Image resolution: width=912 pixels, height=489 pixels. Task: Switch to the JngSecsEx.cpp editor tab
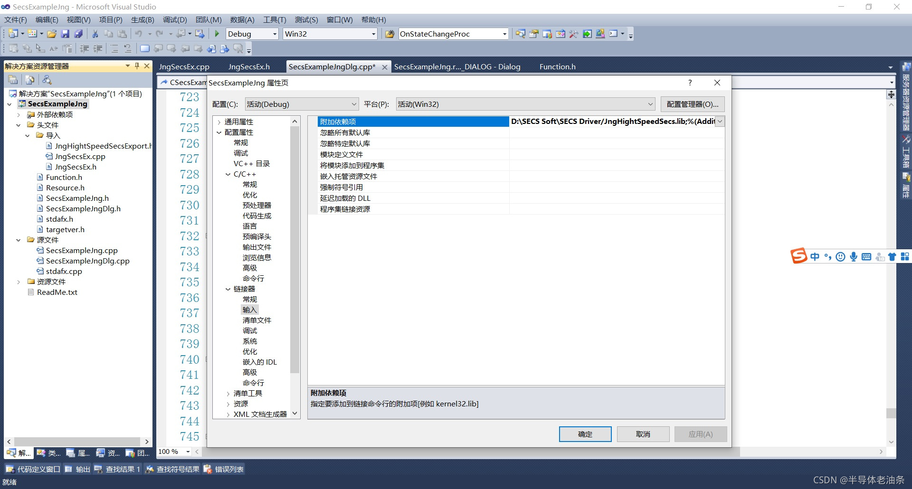tap(184, 66)
